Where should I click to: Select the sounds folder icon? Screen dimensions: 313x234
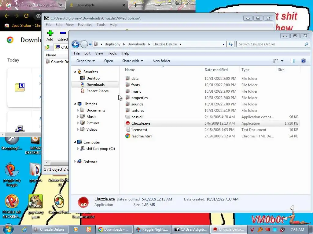click(127, 104)
